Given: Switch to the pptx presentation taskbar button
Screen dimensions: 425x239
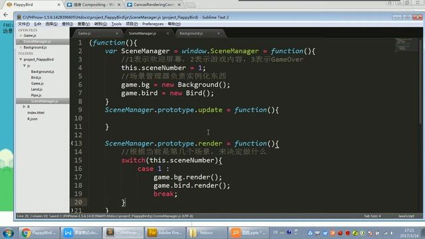Looking at the screenshot, I should tap(248, 233).
